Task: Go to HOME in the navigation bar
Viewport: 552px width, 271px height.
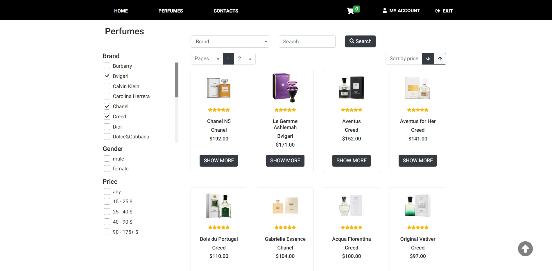Action: pos(121,11)
